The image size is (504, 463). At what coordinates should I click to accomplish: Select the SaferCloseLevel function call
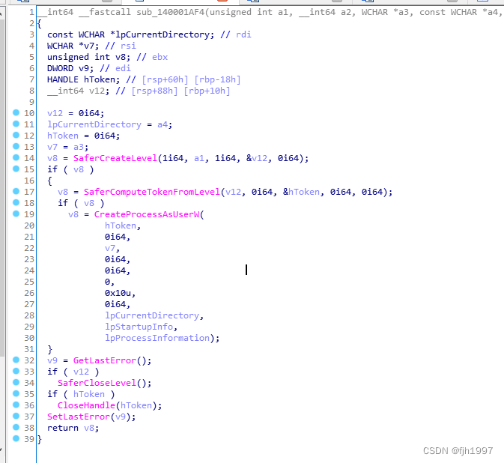point(97,383)
